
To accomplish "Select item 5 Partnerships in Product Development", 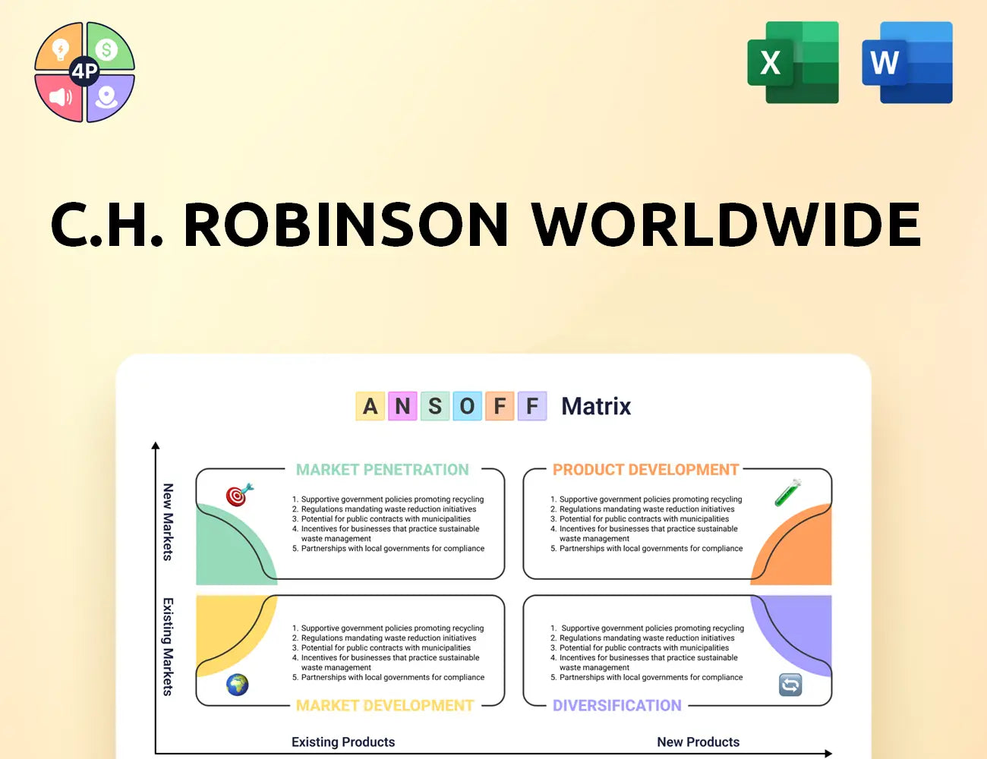I will [647, 548].
